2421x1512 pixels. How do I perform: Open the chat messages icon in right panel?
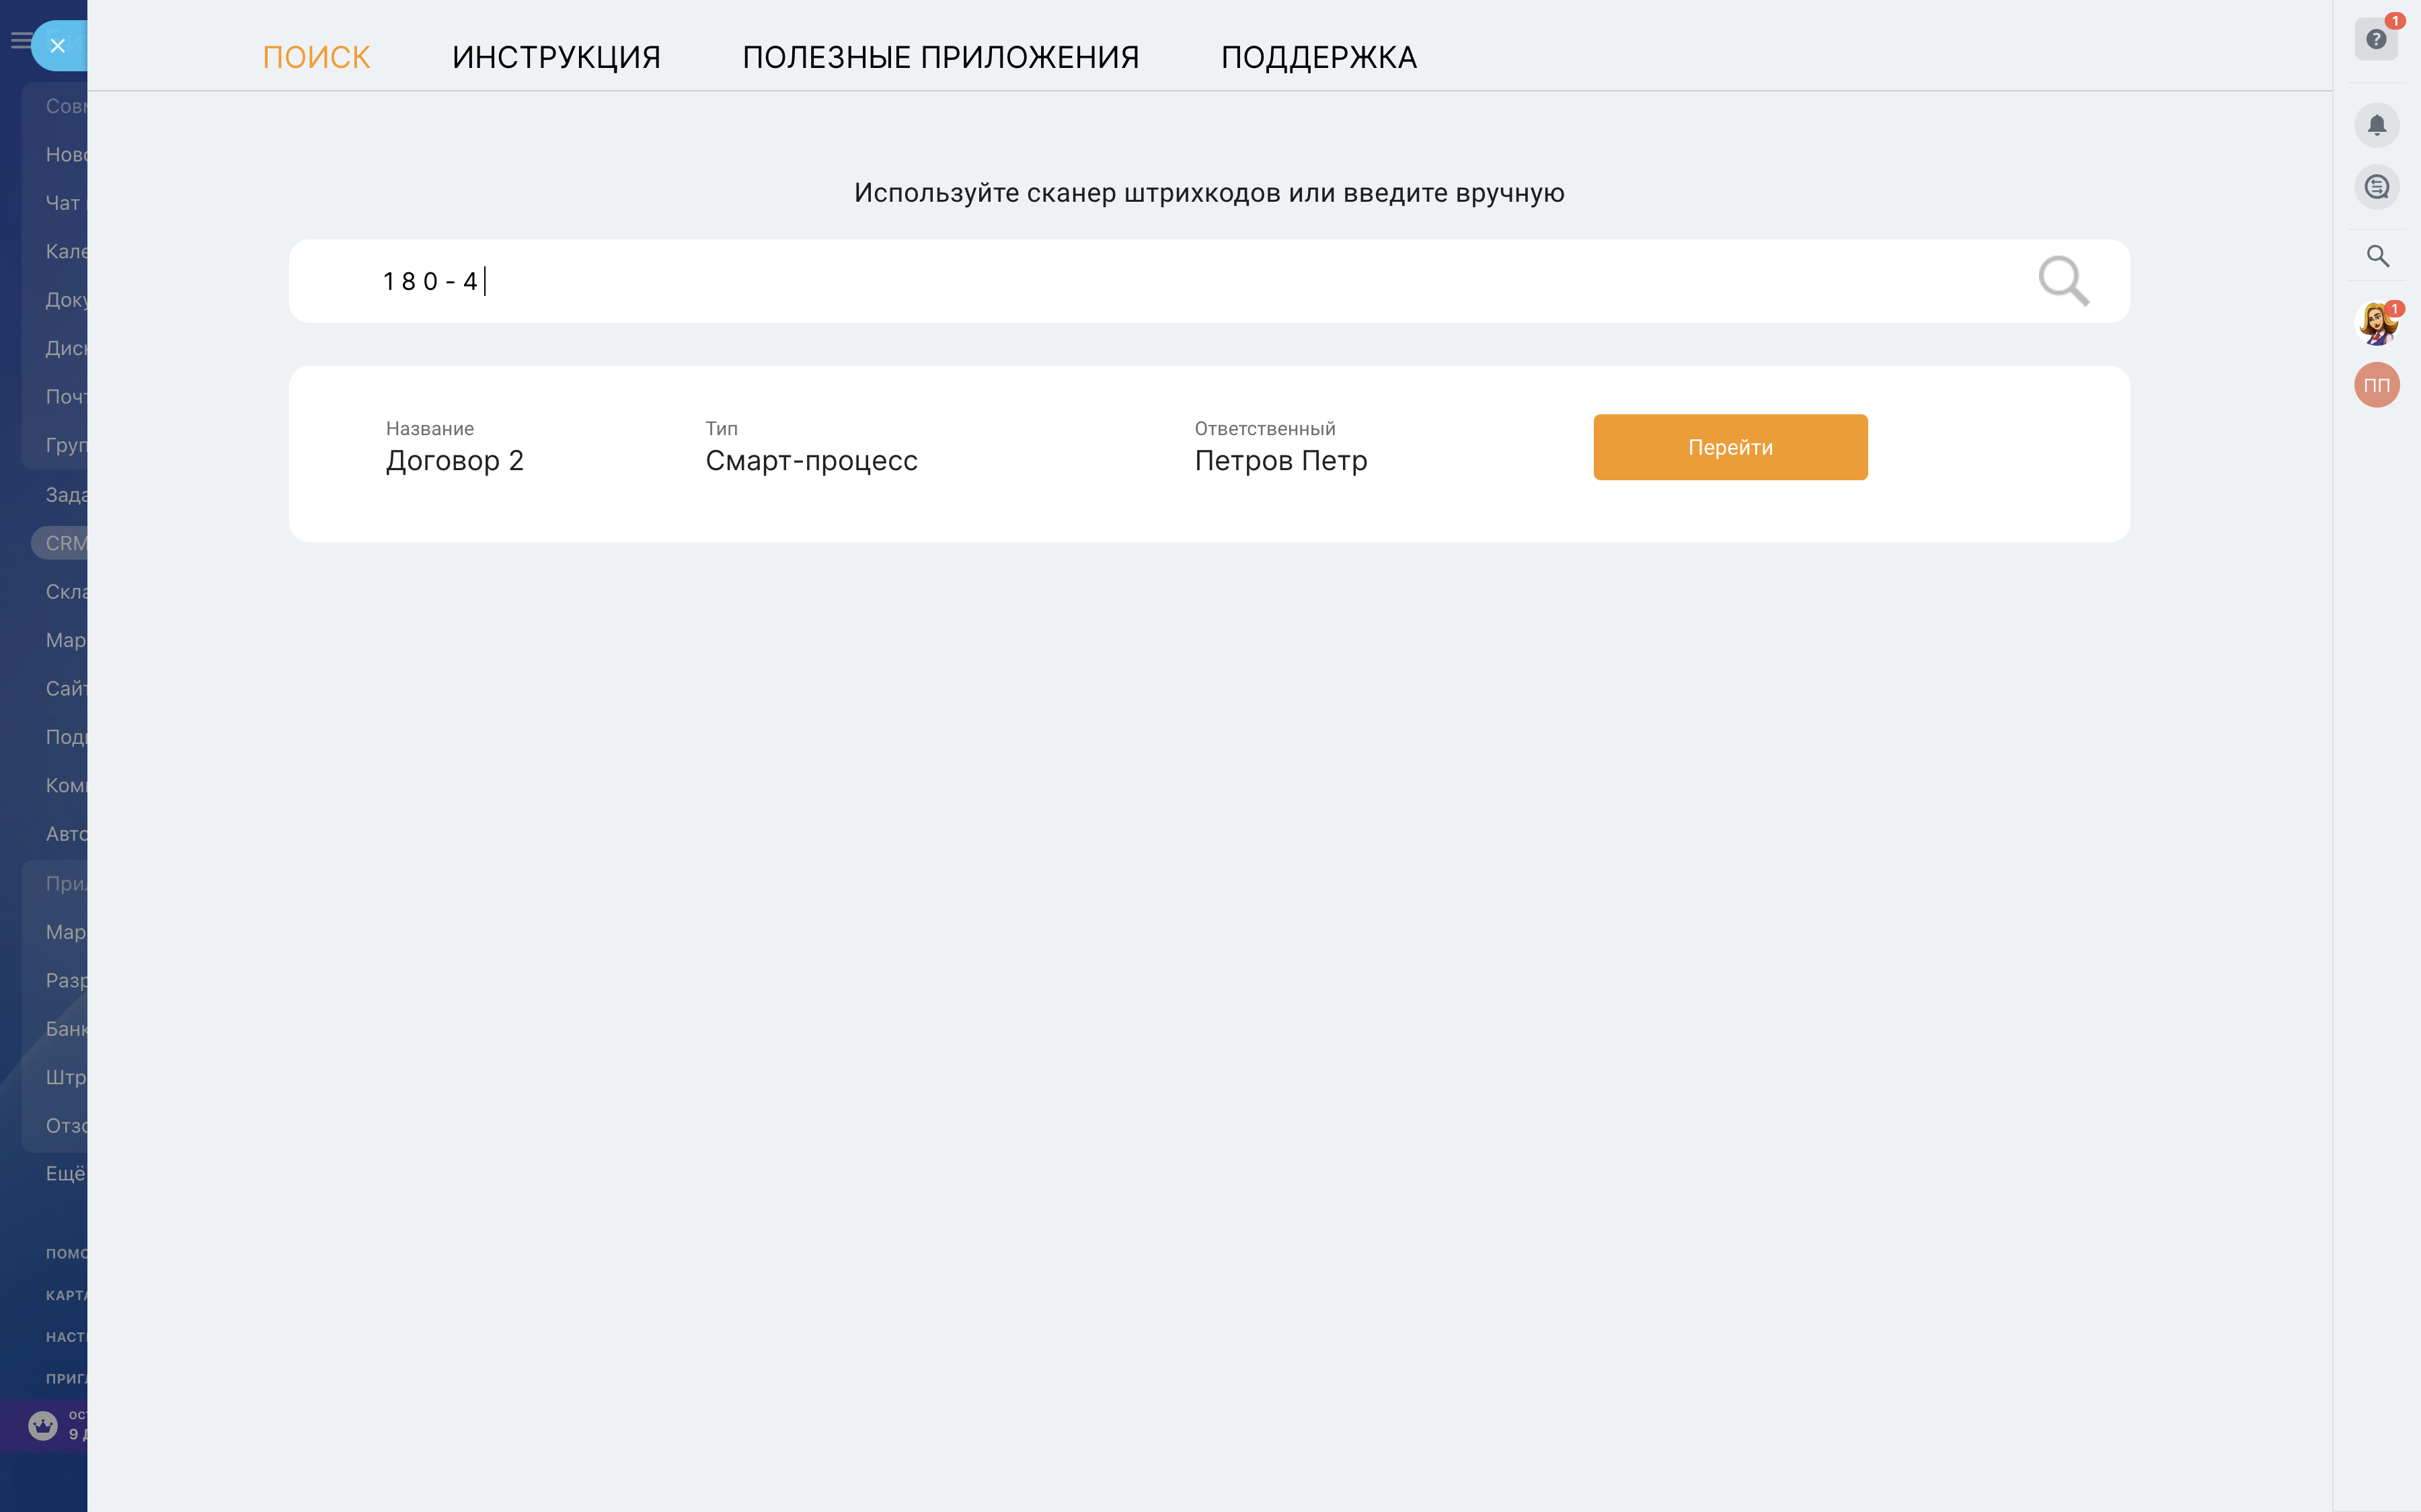(2376, 187)
